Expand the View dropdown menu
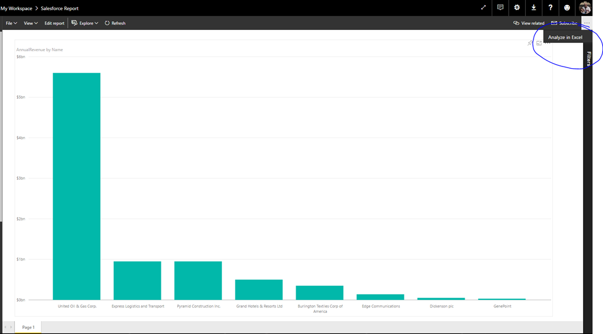 click(31, 23)
